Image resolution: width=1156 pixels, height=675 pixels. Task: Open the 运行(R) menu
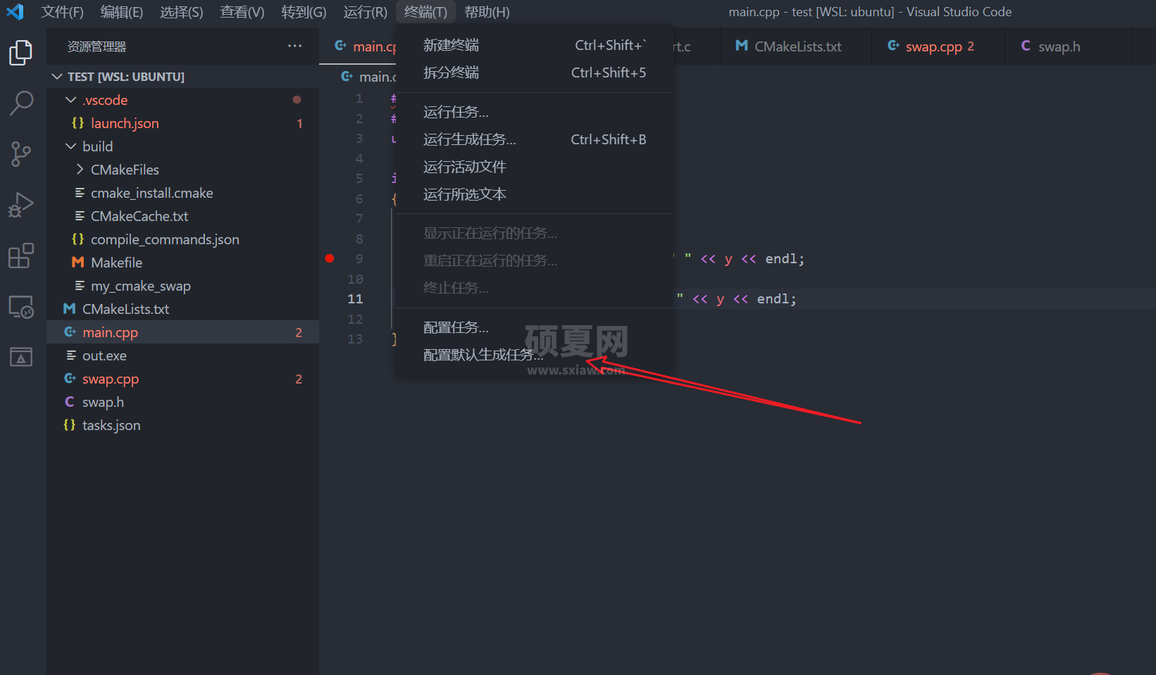365,12
